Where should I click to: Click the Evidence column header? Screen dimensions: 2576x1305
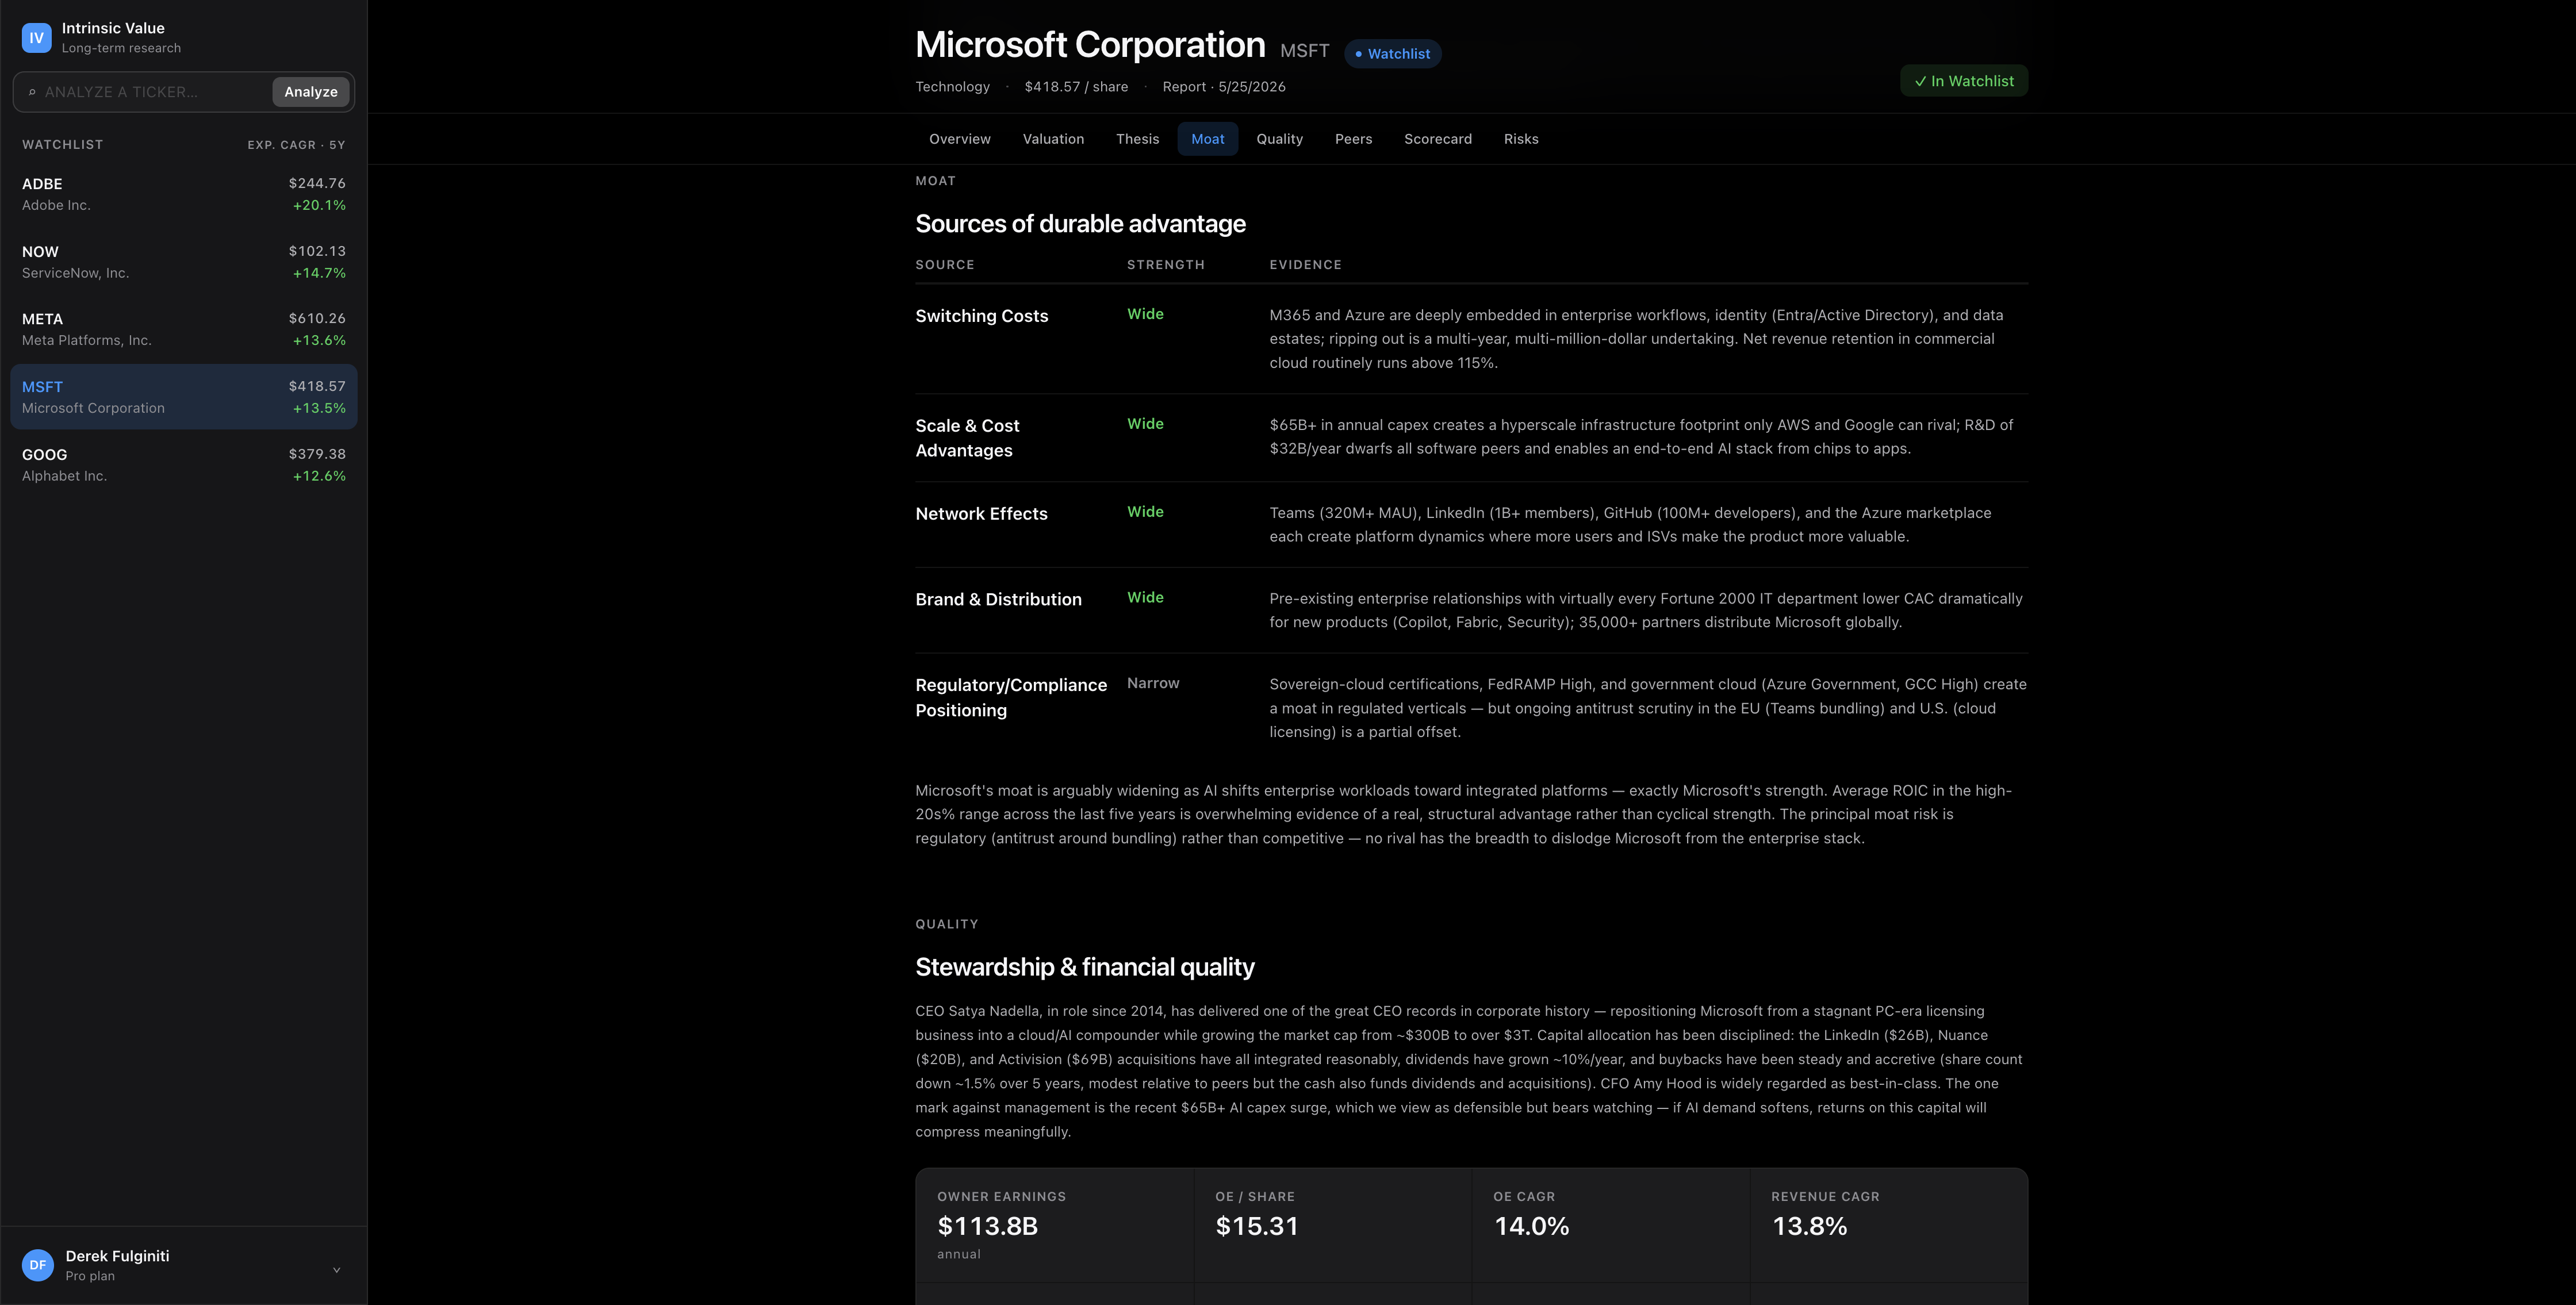point(1306,265)
